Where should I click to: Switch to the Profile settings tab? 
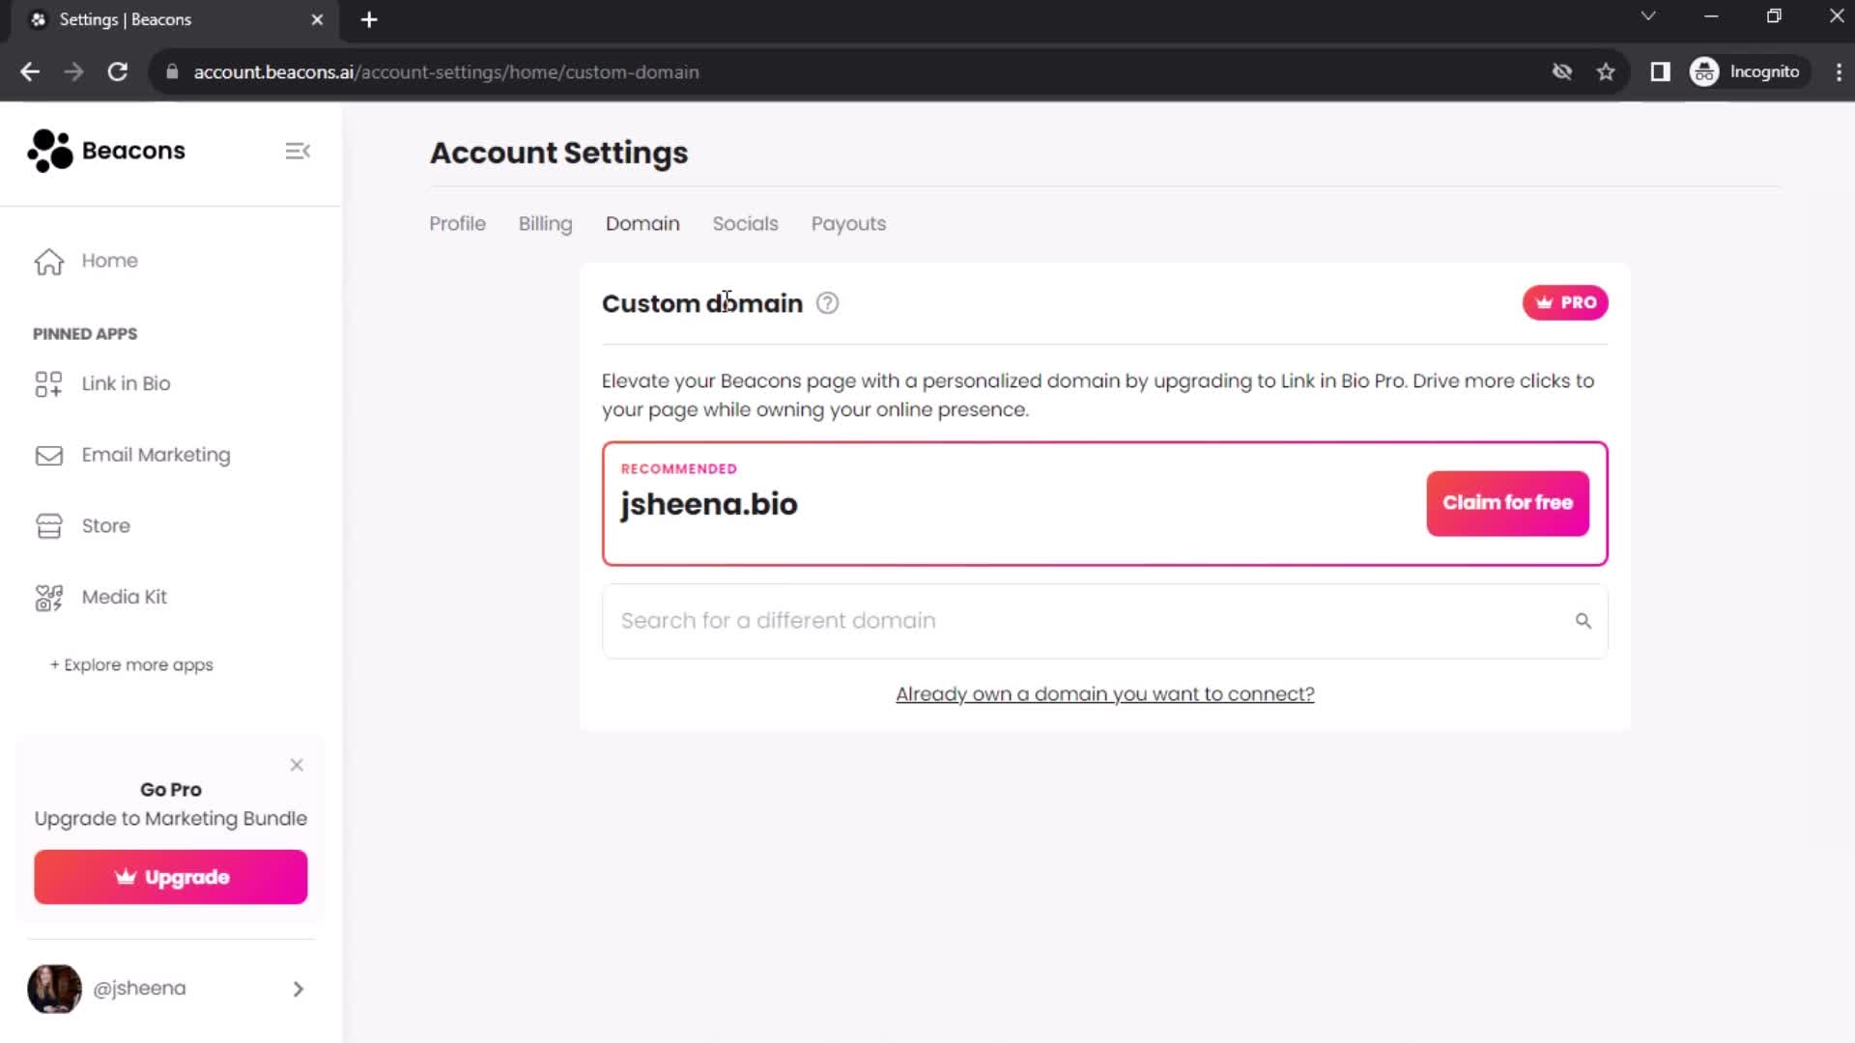tap(457, 223)
